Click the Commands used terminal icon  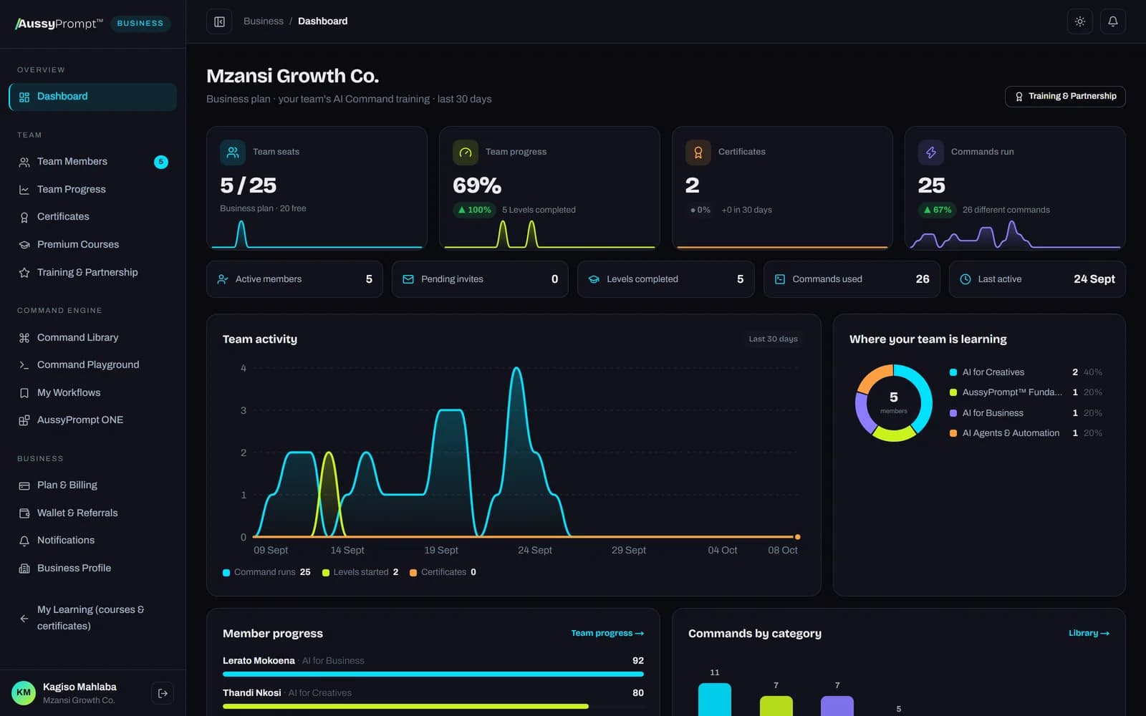tap(780, 279)
